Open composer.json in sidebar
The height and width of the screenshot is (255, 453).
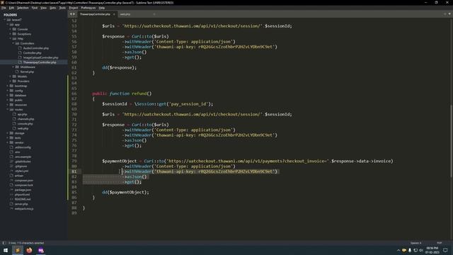(23, 181)
